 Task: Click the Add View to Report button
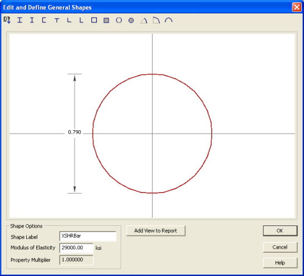coord(156,230)
